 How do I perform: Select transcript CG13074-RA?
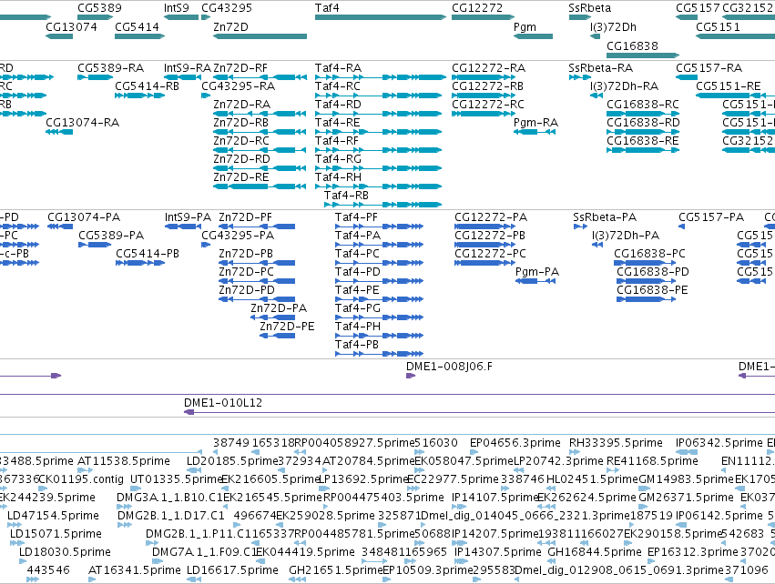[59, 132]
